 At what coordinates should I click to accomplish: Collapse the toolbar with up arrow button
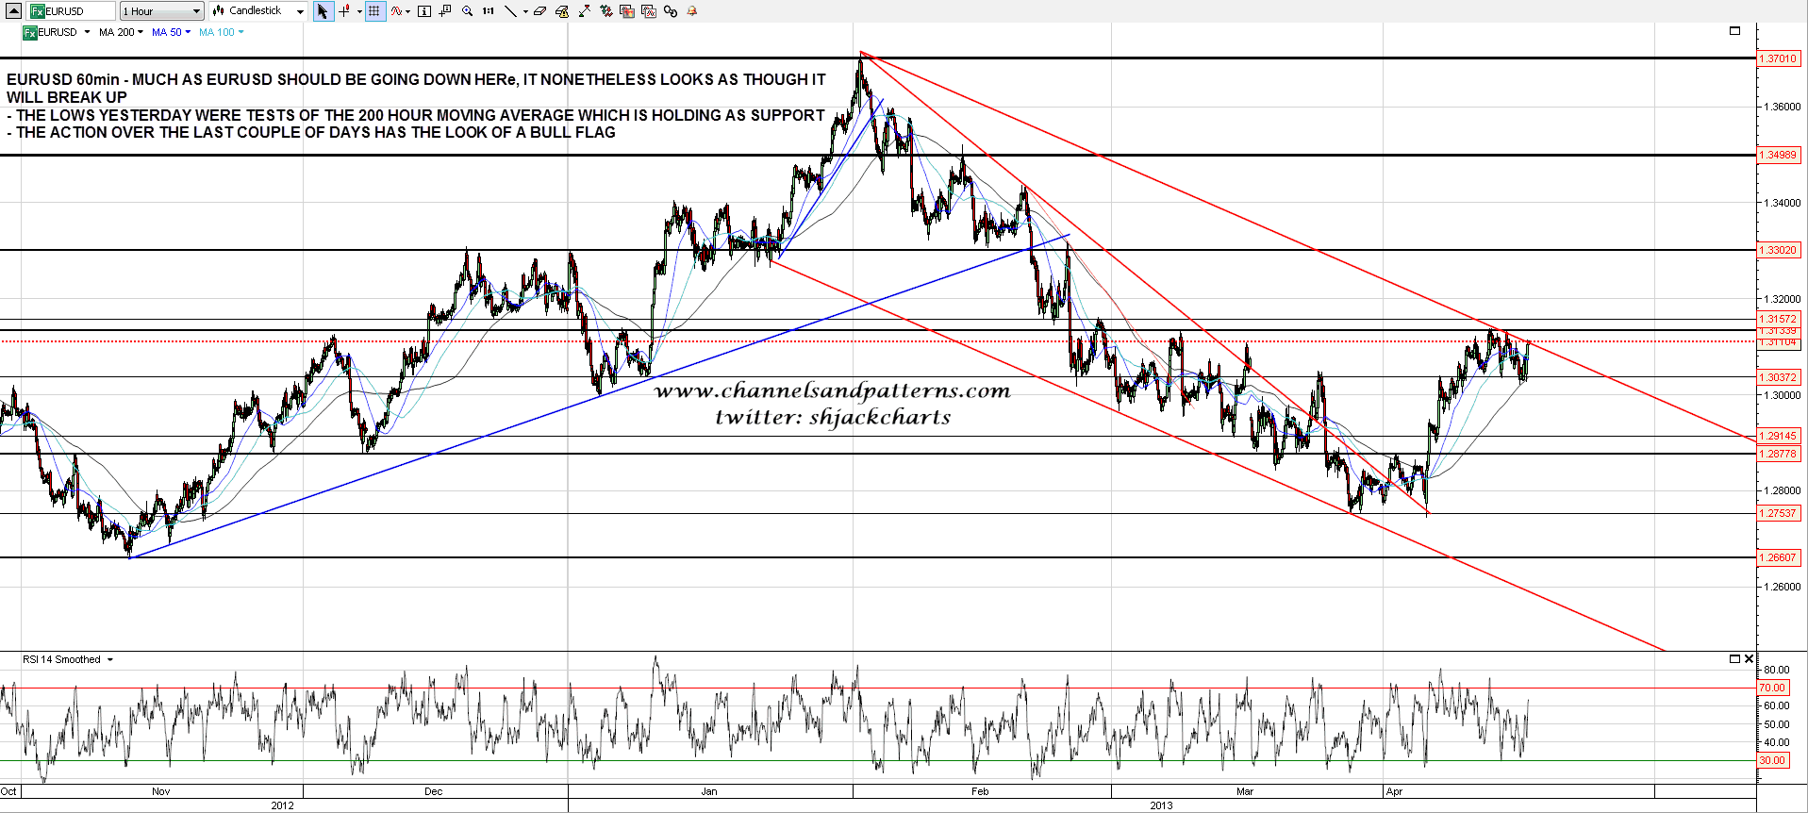[13, 11]
